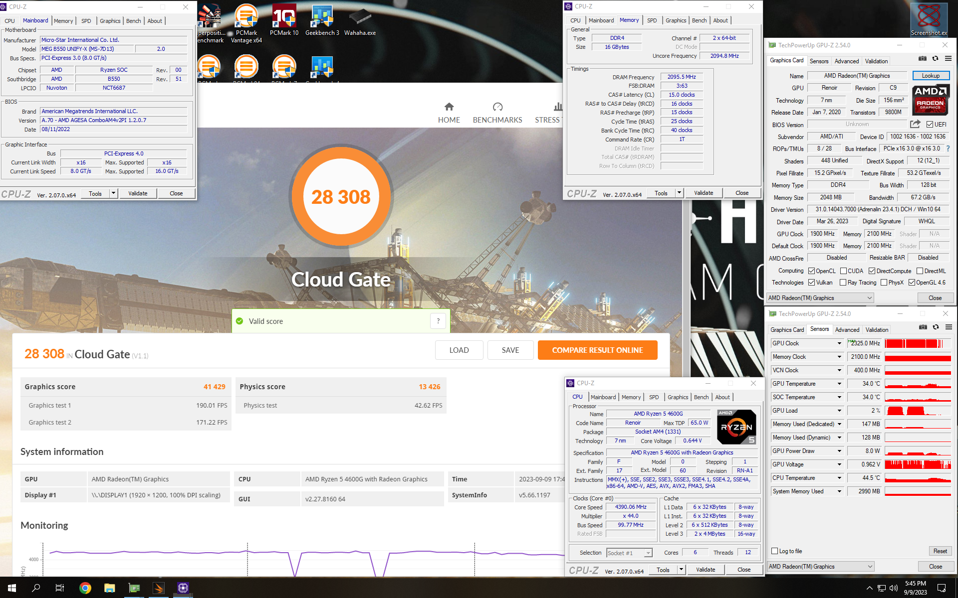Image resolution: width=958 pixels, height=598 pixels.
Task: Open Tools dropdown arrow in CPU-Z Mainboard window
Action: 114,193
